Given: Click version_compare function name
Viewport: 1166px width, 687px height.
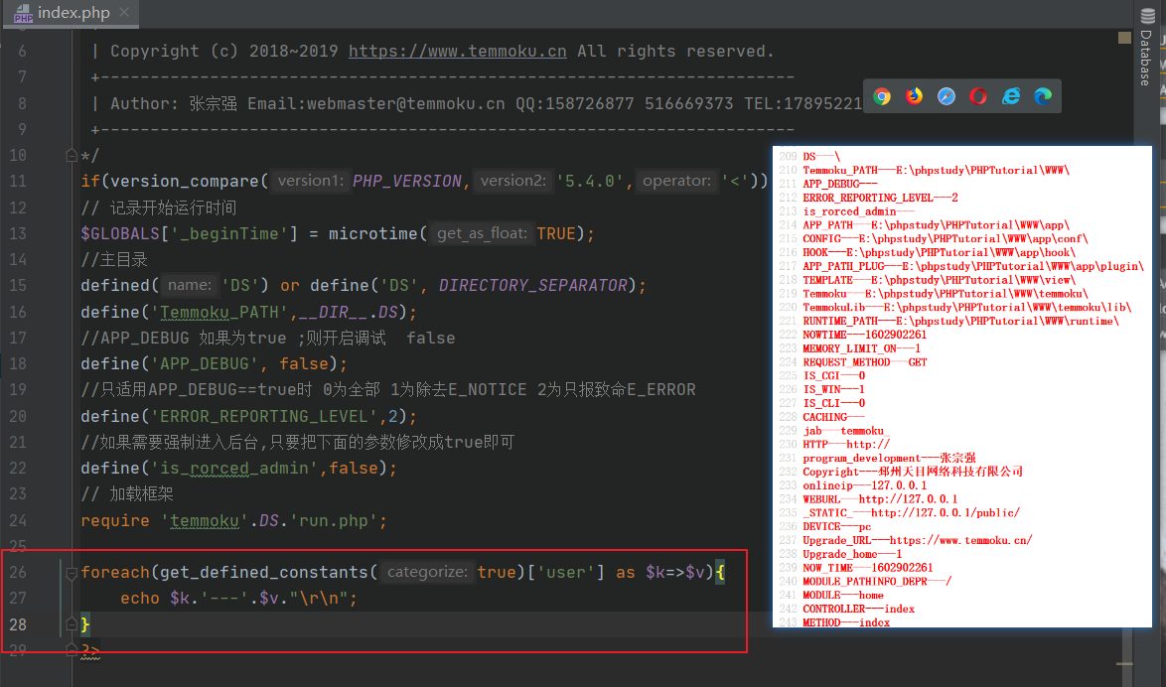Looking at the screenshot, I should click(185, 182).
